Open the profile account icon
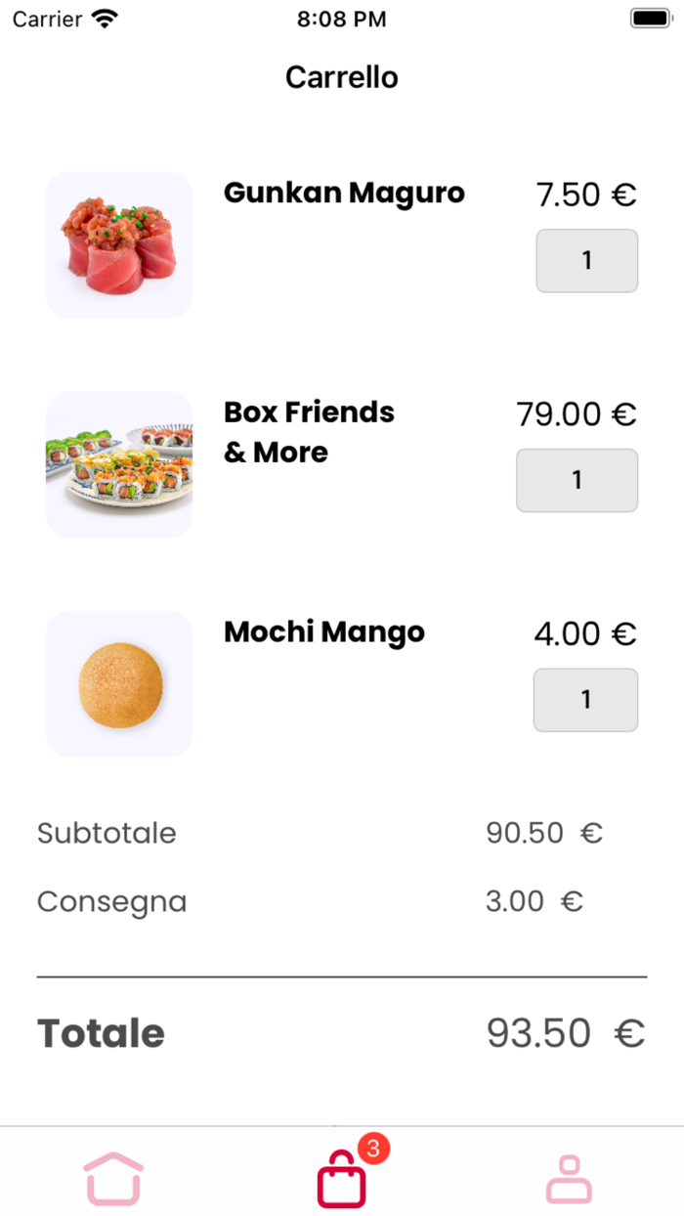684x1216 pixels. [570, 1177]
